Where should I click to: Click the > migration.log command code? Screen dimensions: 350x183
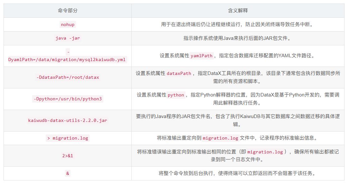click(68, 138)
